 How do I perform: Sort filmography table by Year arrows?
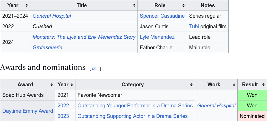(27, 5)
